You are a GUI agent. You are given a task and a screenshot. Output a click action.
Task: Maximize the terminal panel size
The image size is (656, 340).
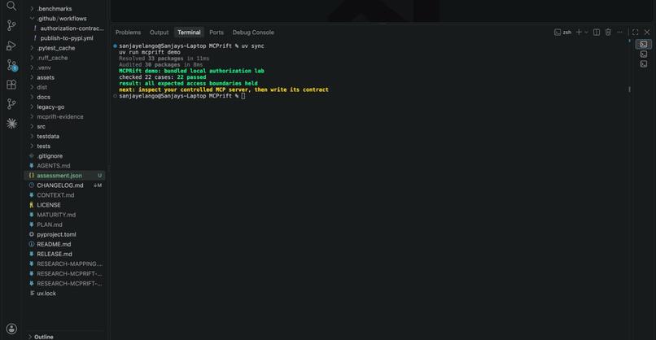click(x=635, y=33)
